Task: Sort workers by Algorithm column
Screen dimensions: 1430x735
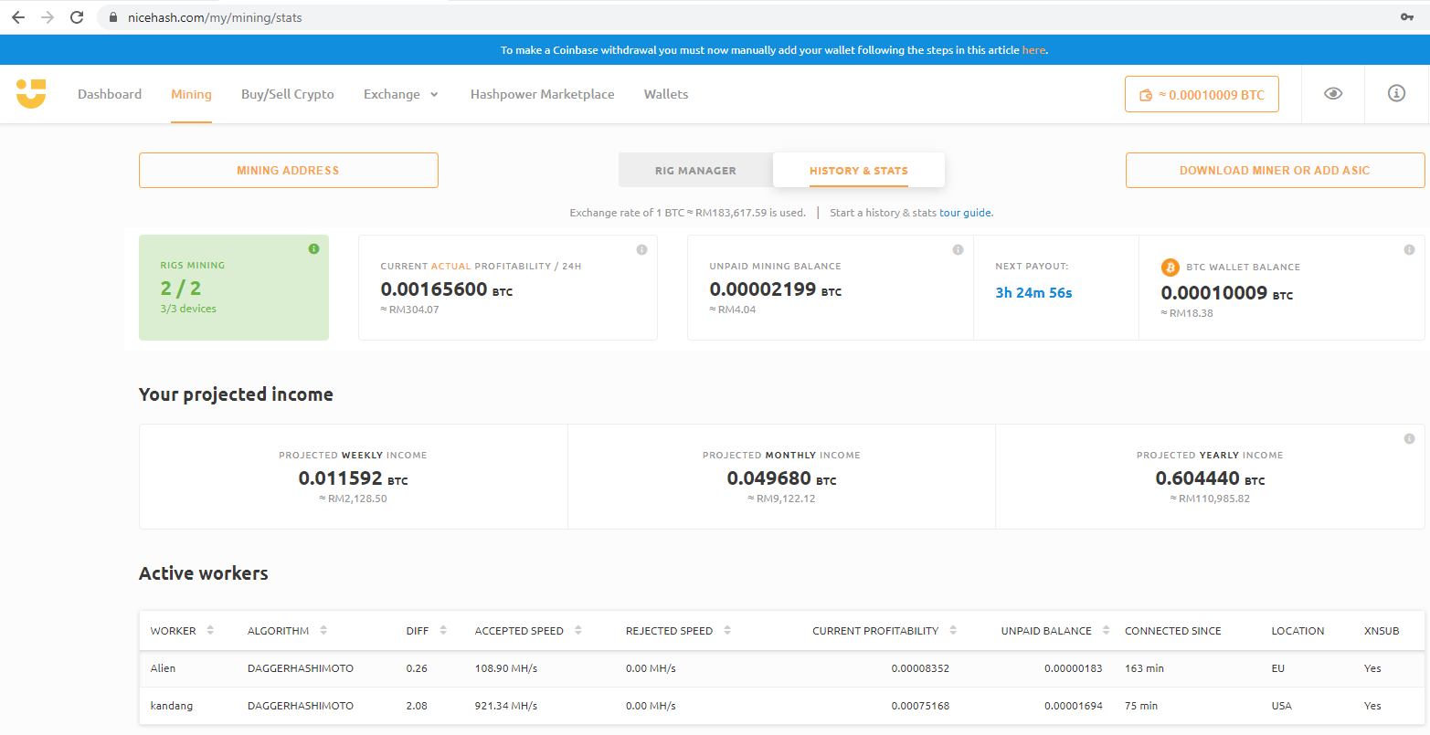Action: (x=323, y=631)
